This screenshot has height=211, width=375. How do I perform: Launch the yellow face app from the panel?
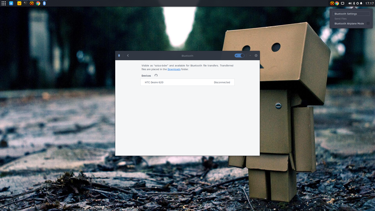click(x=19, y=3)
